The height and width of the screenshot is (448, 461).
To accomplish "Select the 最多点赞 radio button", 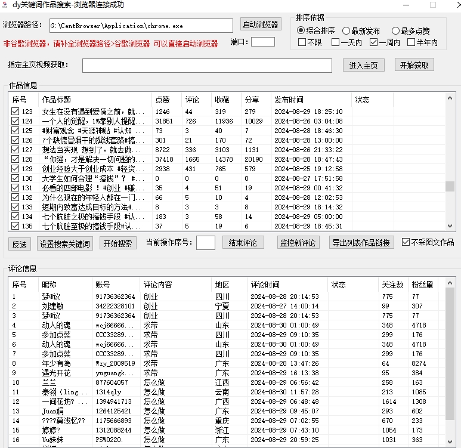I will point(396,30).
